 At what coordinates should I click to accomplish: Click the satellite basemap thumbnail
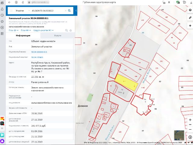tap(179, 134)
